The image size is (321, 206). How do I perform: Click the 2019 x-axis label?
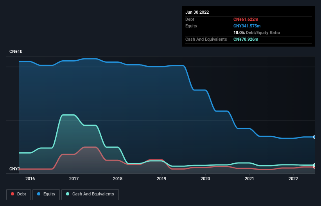pos(161,179)
